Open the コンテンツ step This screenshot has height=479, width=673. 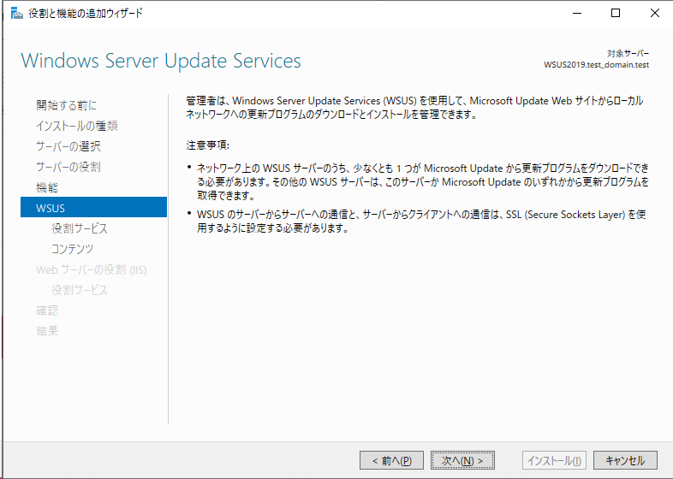pos(72,249)
